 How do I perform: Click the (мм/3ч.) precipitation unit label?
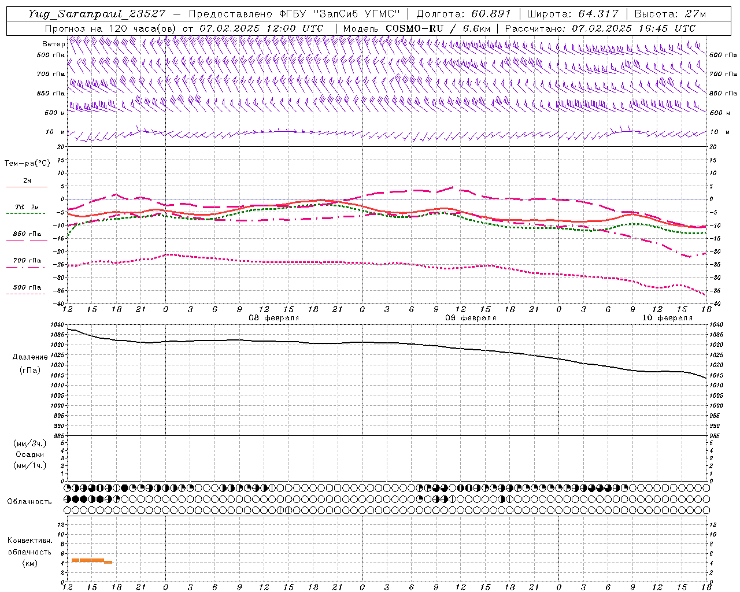30,443
